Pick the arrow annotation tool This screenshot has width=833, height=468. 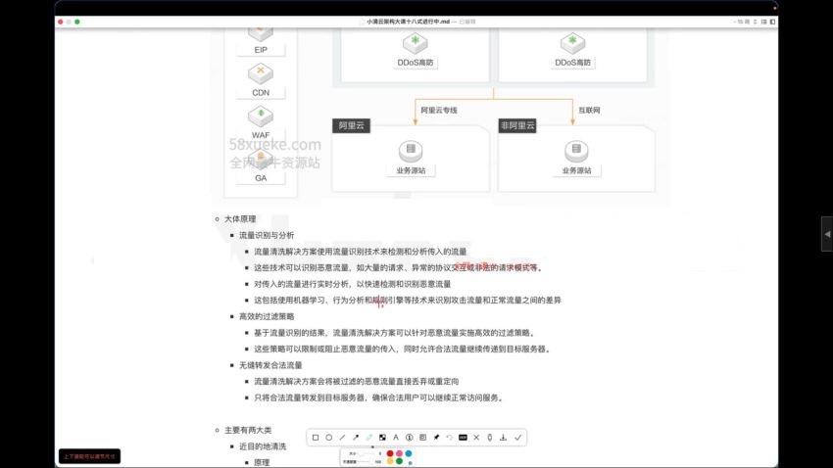click(x=356, y=438)
